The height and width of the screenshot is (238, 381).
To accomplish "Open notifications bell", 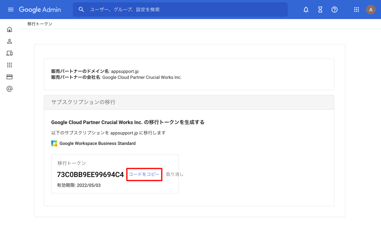I will 306,10.
